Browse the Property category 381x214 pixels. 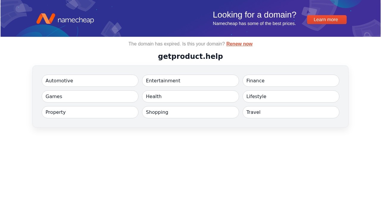pos(90,112)
